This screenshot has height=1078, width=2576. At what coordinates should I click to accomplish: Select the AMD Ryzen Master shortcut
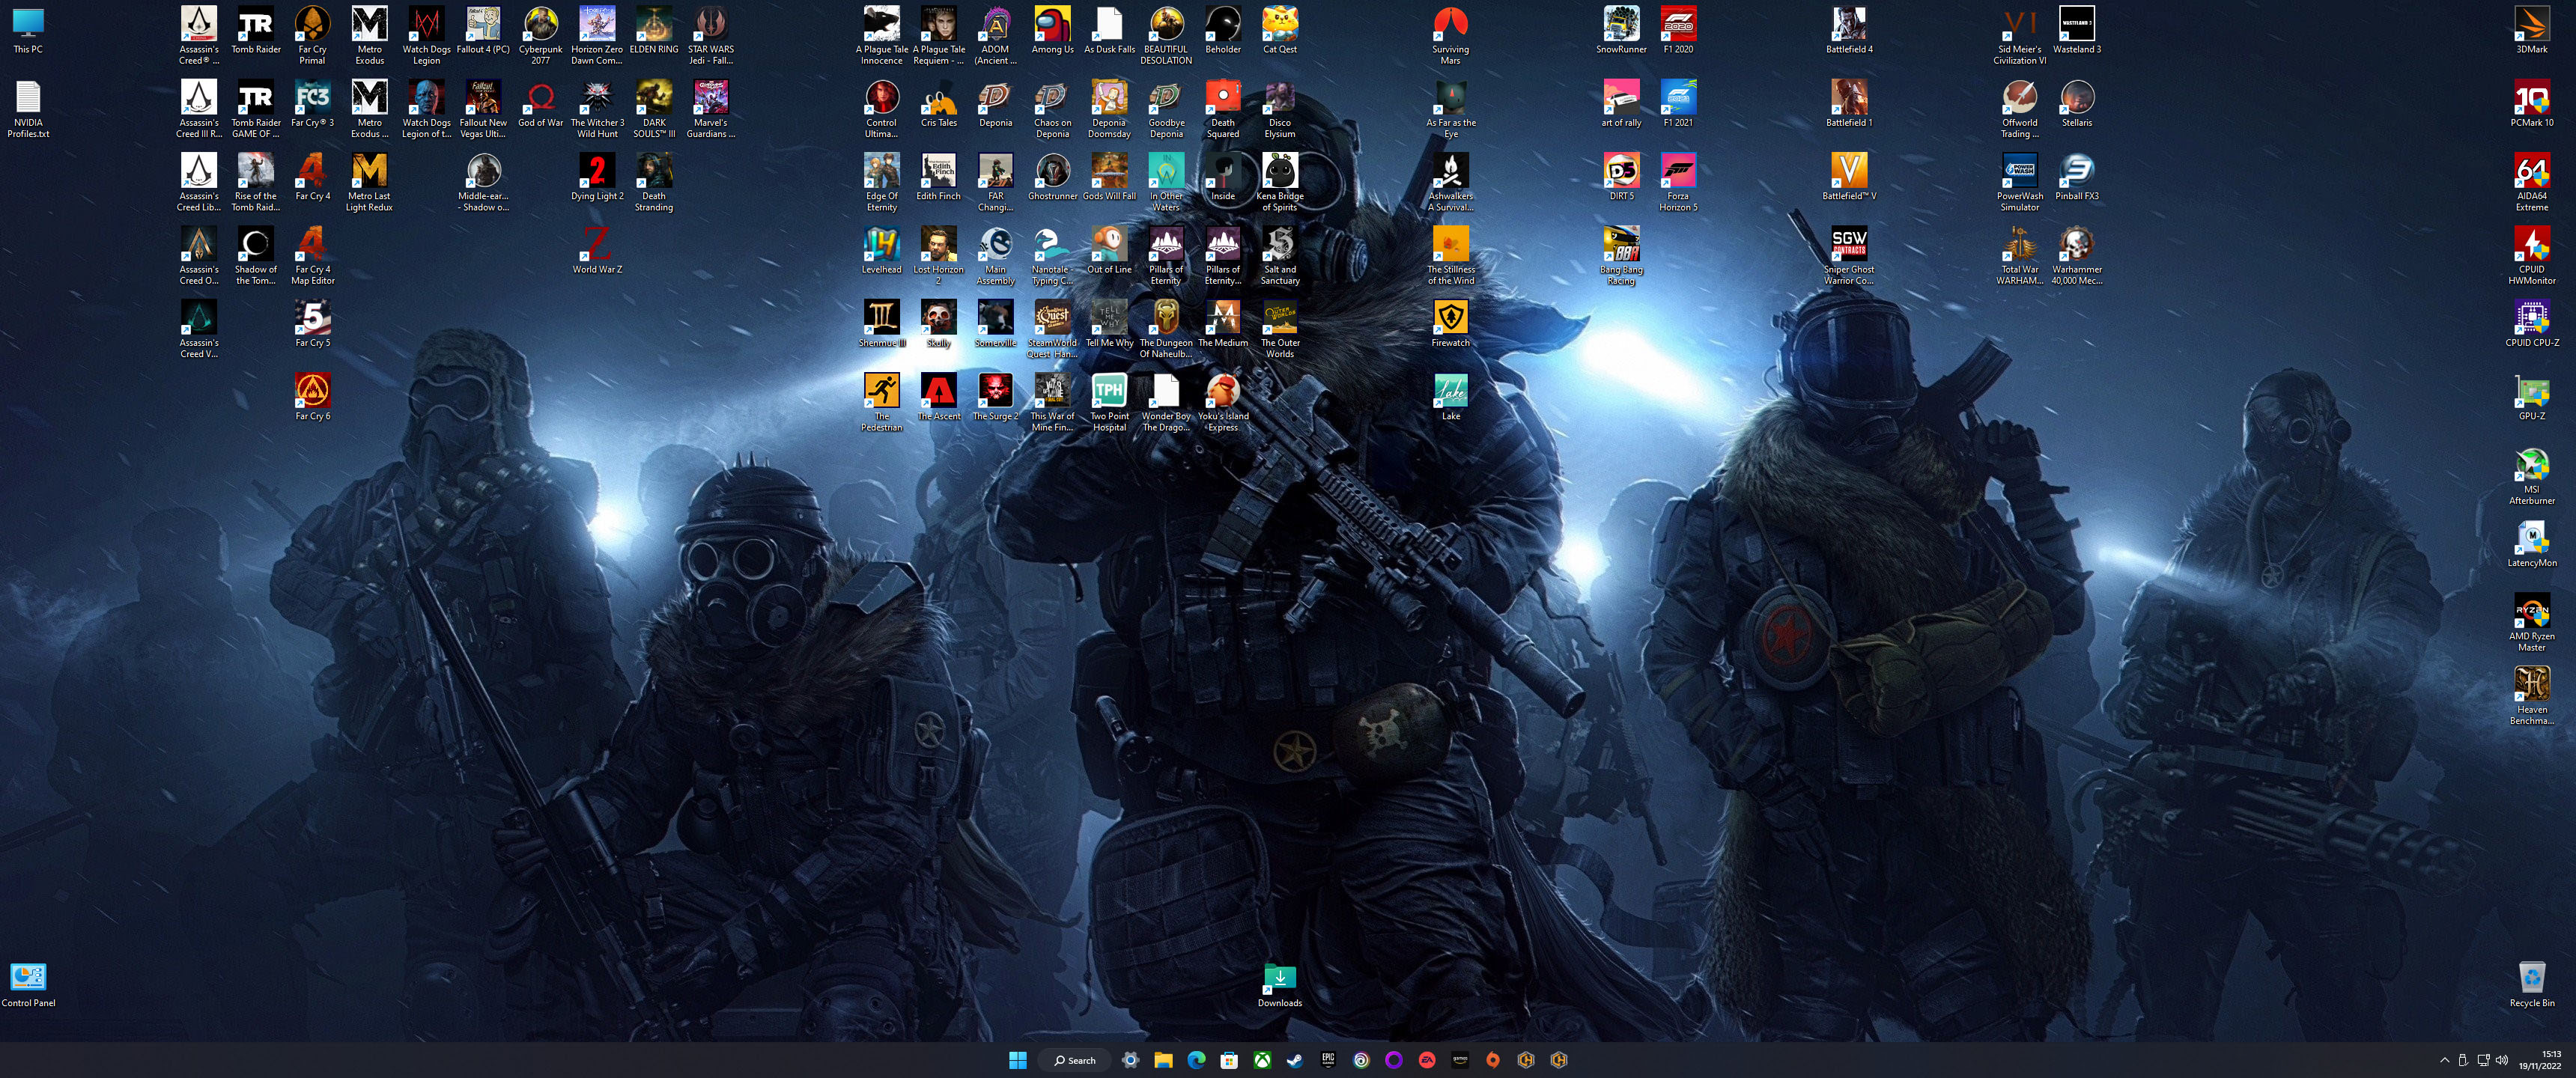click(x=2531, y=623)
